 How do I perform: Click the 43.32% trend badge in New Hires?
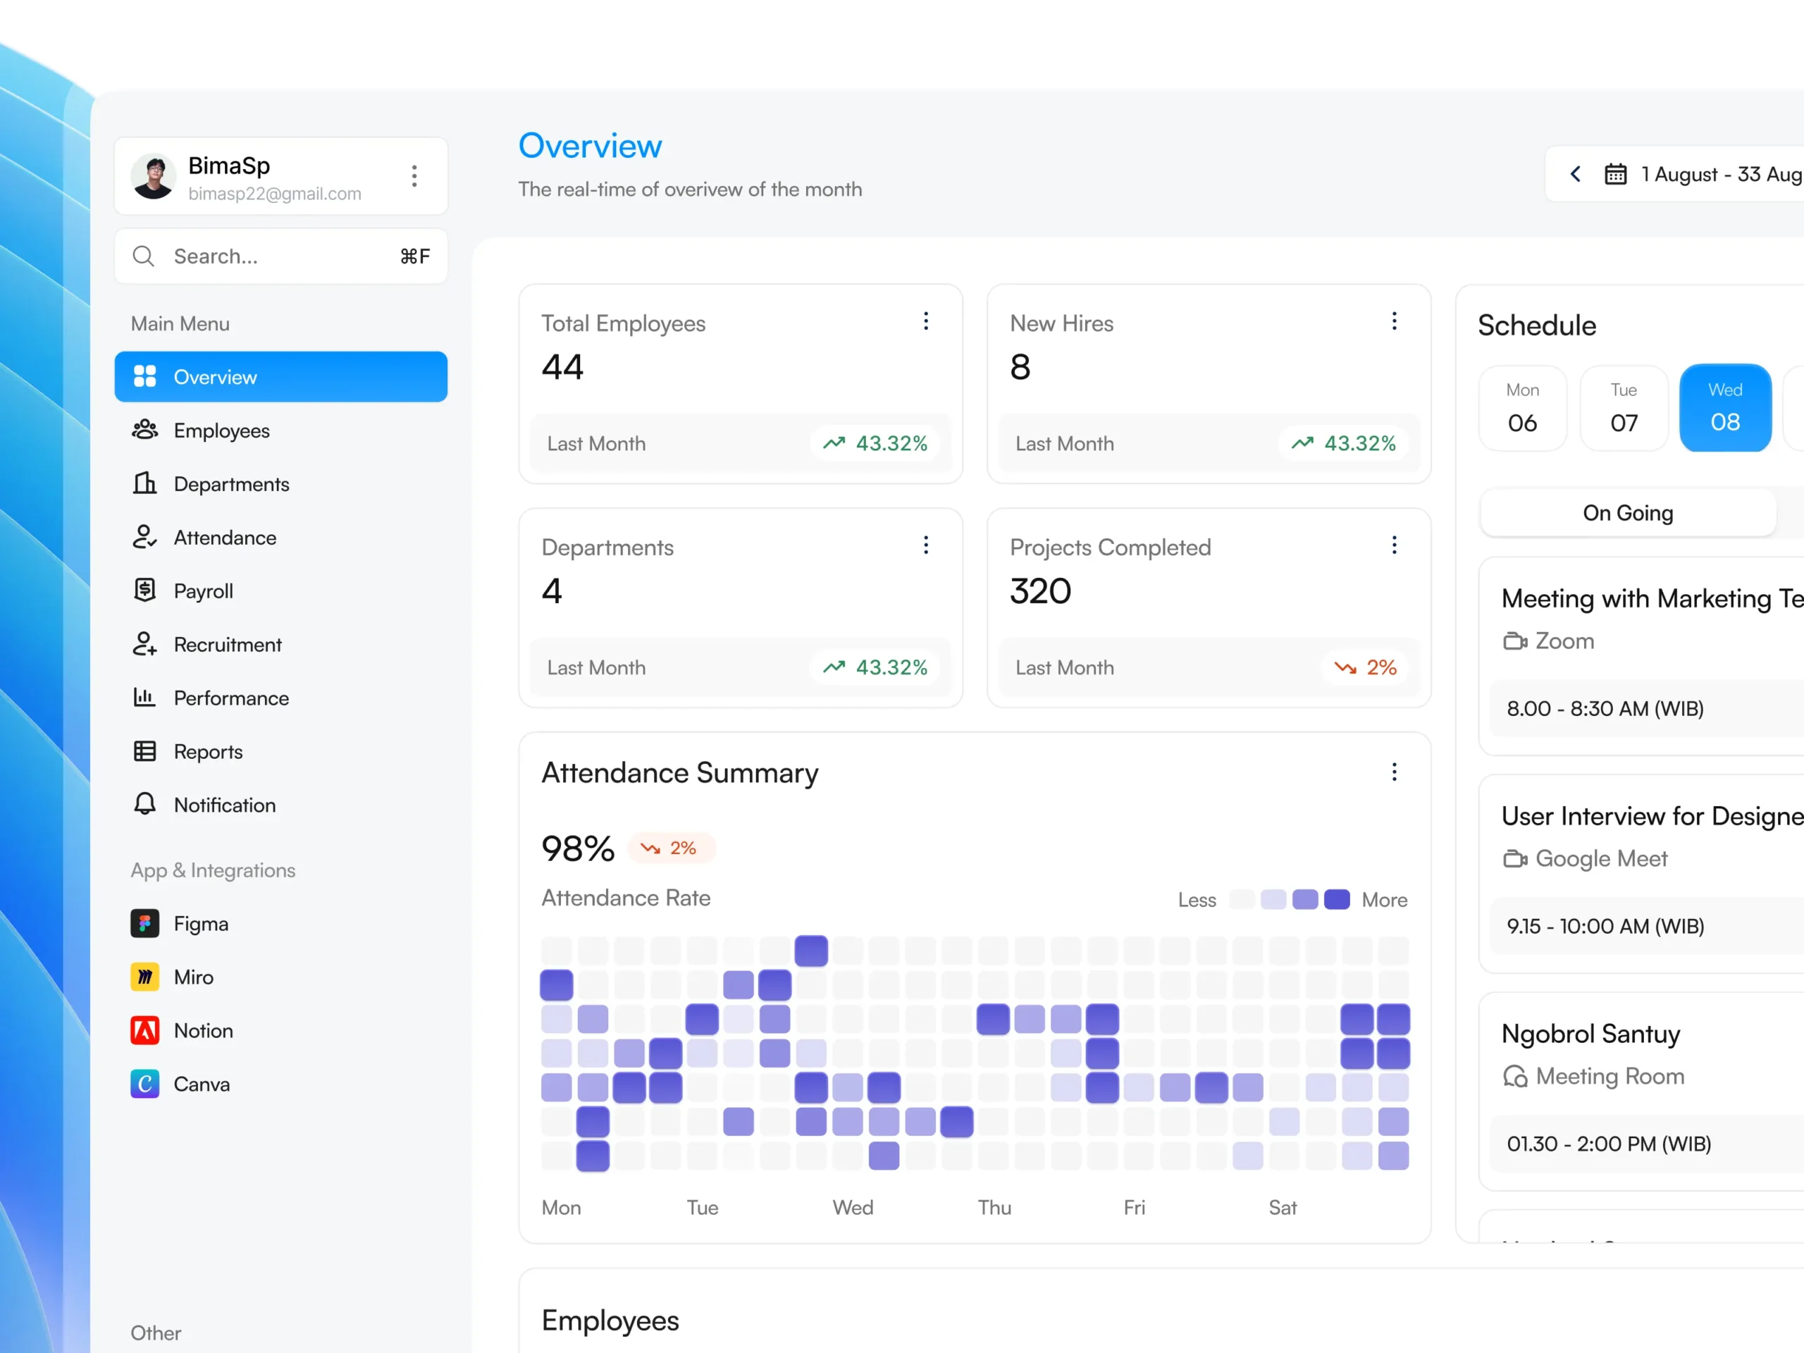click(x=1343, y=444)
